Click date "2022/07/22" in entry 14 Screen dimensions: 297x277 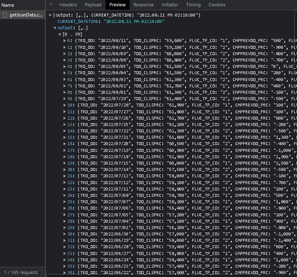pyautogui.click(x=116, y=131)
